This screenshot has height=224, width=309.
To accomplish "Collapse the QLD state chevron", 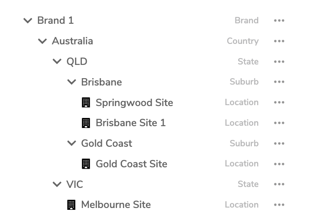I will (x=57, y=61).
